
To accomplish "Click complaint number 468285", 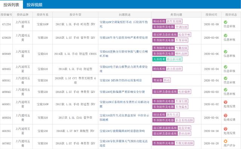I will 6,131.
